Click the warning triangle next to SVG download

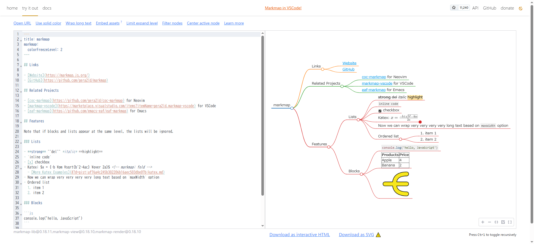click(x=378, y=235)
